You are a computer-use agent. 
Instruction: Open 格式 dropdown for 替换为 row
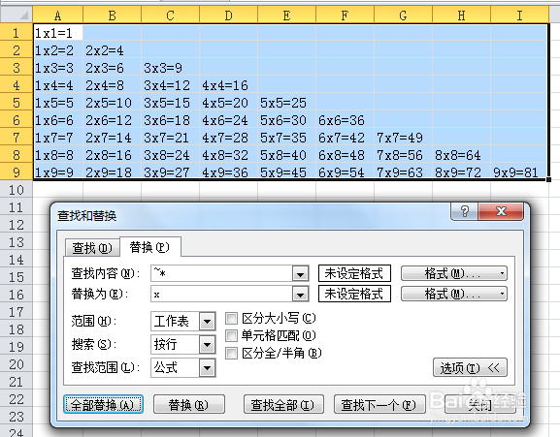454,294
